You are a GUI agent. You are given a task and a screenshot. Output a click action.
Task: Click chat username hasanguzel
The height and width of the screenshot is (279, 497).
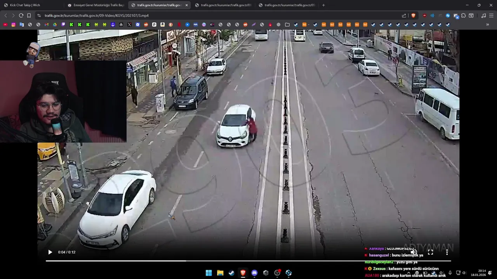[x=379, y=255]
